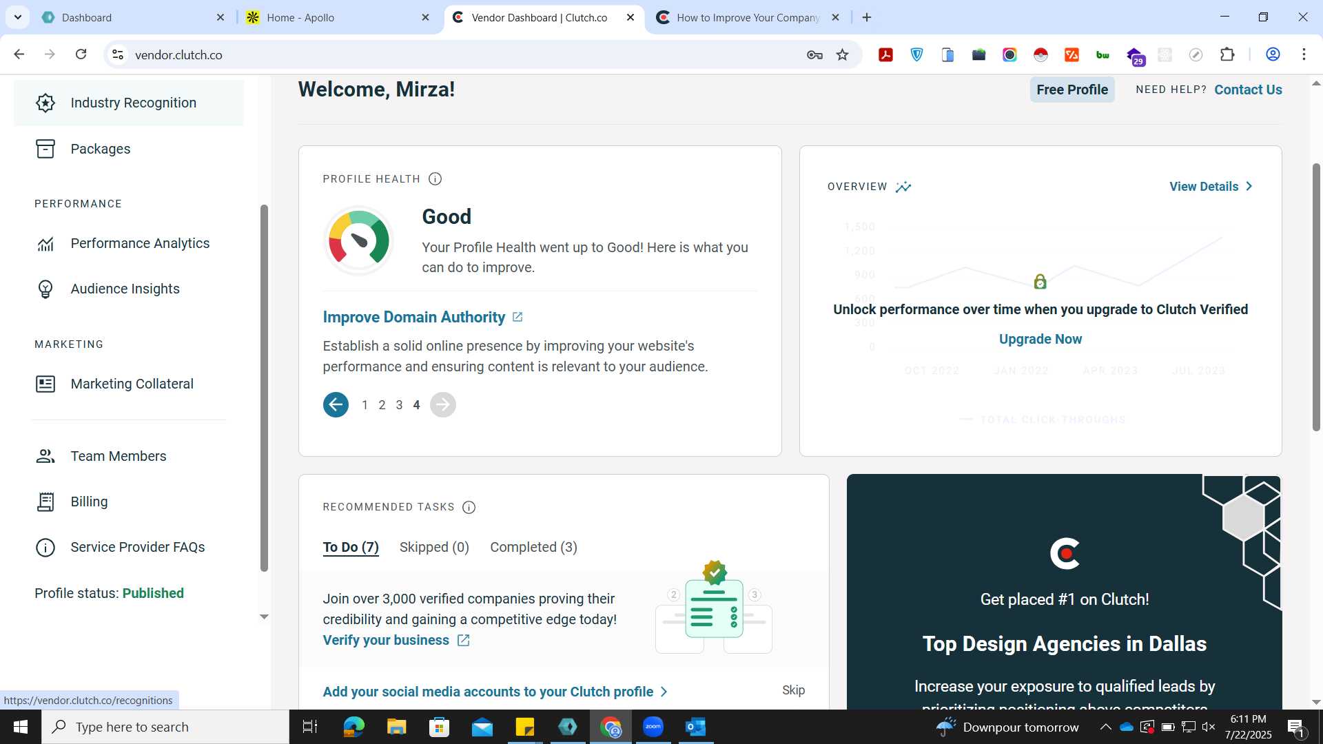Open the notification center in taskbar
1323x744 pixels.
coord(1296,727)
